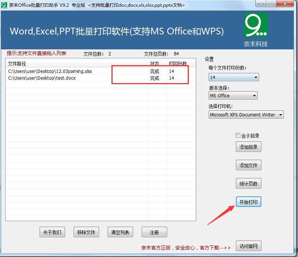Click the 移除文件 button
The height and width of the screenshot is (257, 298).
[x=86, y=232]
